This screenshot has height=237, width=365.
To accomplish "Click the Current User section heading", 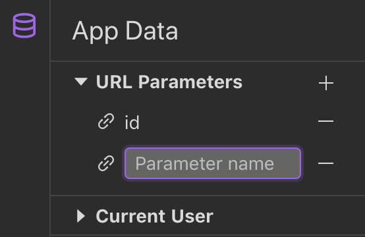I will click(154, 216).
